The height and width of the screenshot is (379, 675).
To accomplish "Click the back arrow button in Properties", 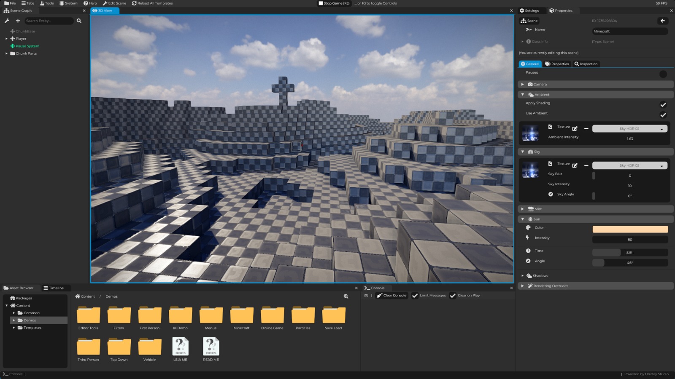I will click(x=662, y=21).
